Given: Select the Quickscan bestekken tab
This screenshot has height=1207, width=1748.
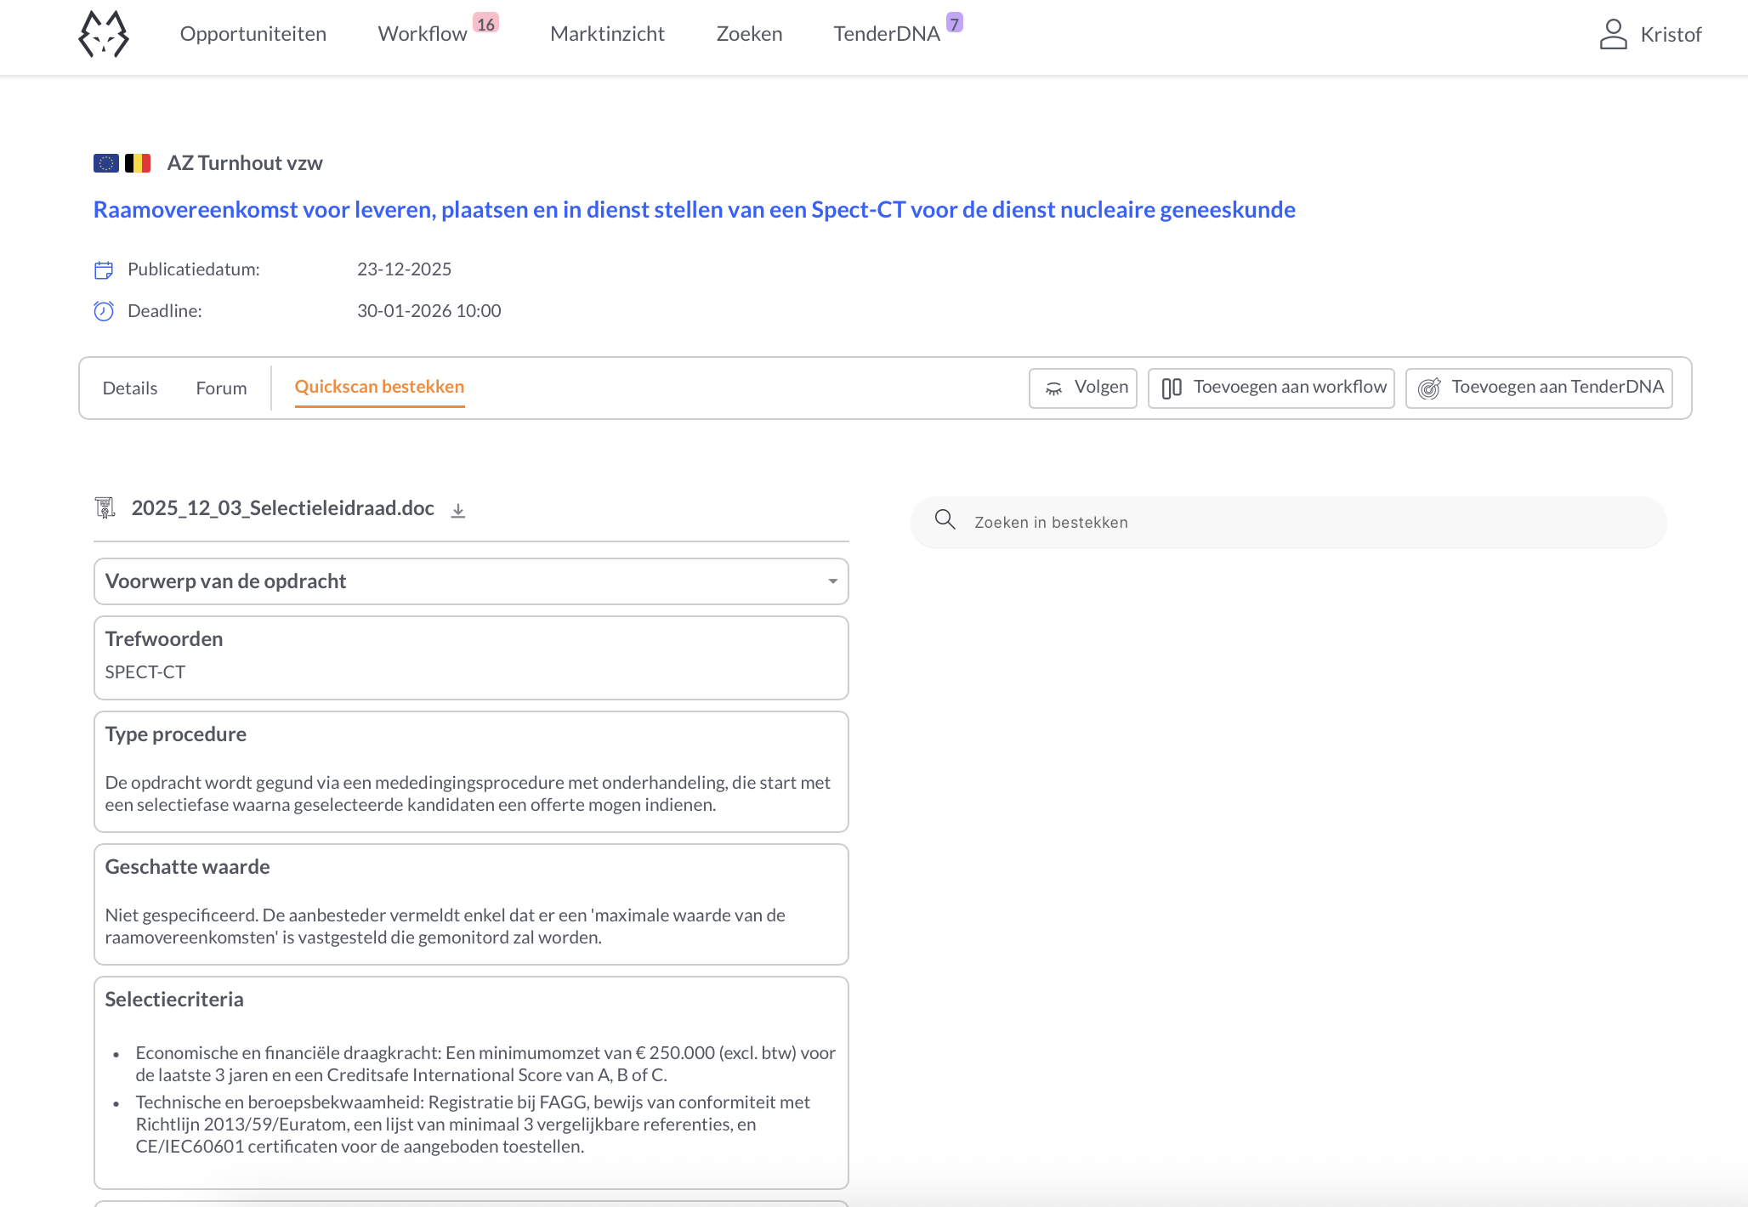Looking at the screenshot, I should click(379, 387).
